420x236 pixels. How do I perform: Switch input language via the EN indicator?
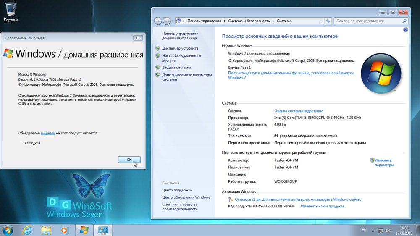[364, 230]
